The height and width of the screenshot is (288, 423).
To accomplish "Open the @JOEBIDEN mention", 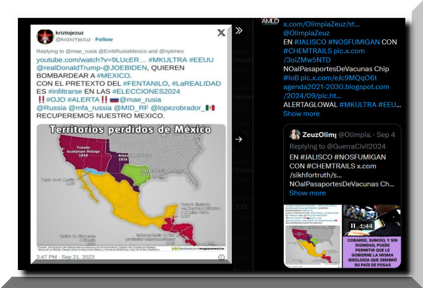I will pos(124,68).
